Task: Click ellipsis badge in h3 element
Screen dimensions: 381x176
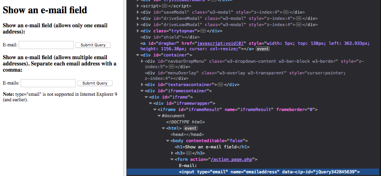Action: tap(189, 153)
